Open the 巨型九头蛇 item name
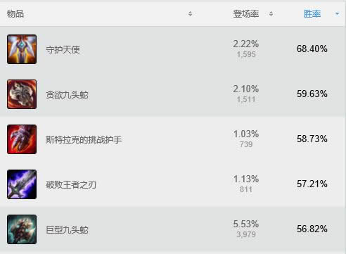 [x=67, y=230]
